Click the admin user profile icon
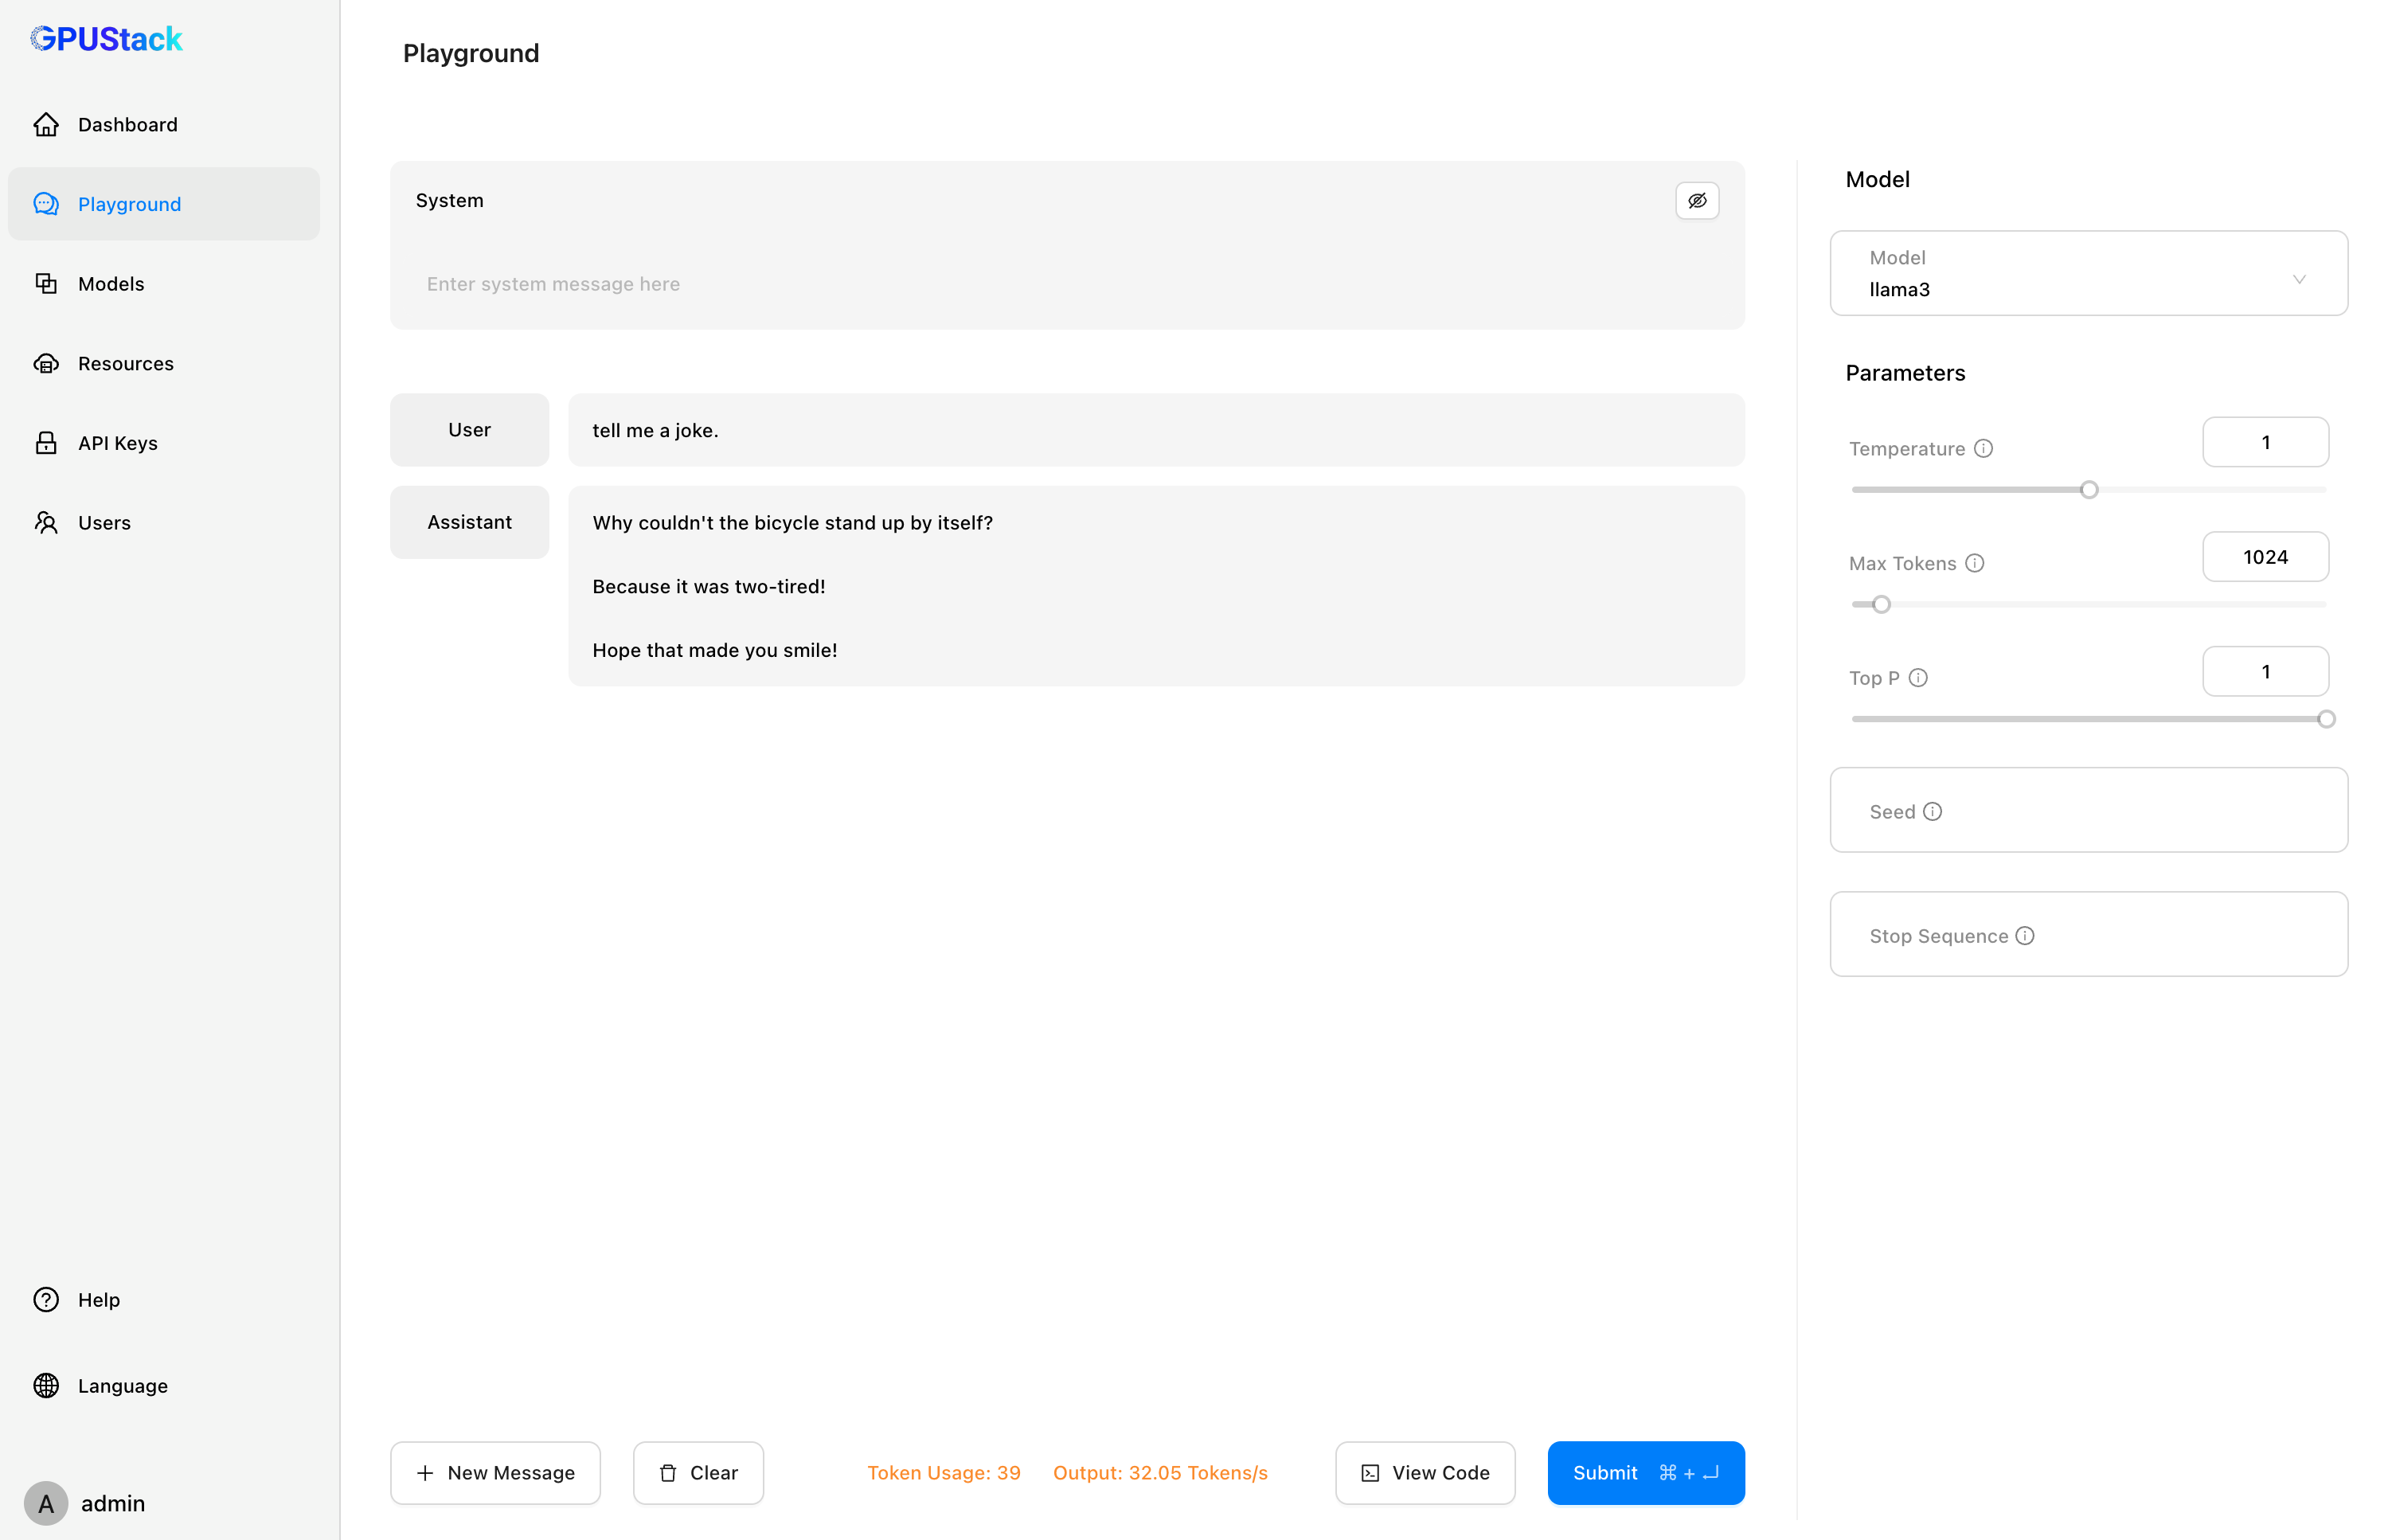The height and width of the screenshot is (1540, 2392). [47, 1500]
